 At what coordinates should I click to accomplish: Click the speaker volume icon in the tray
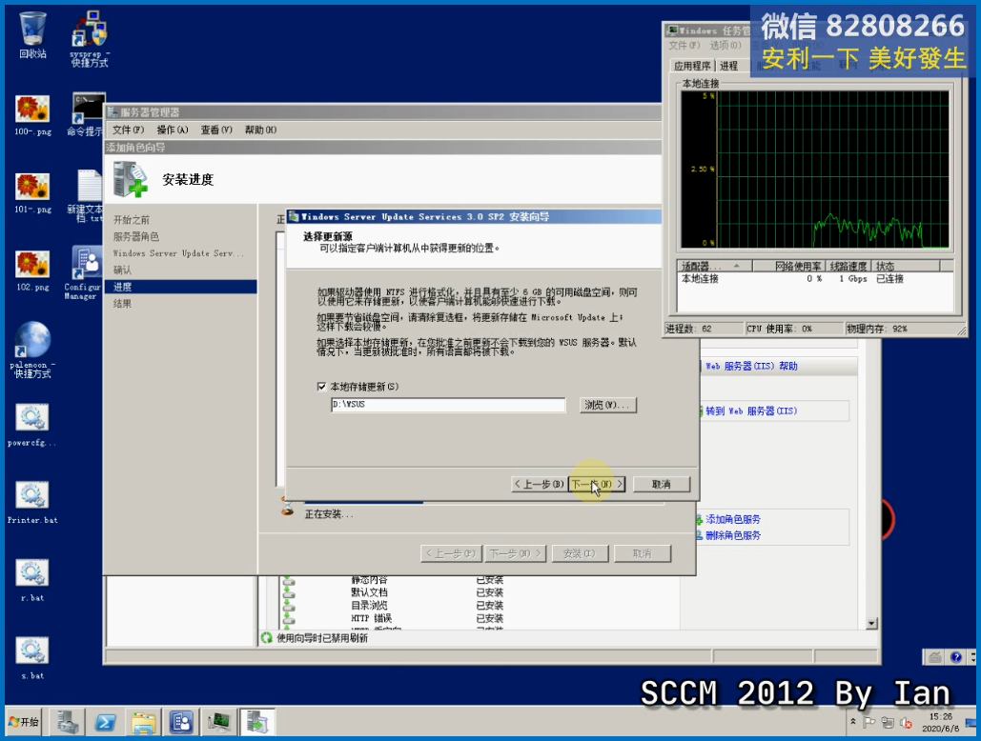(x=906, y=723)
